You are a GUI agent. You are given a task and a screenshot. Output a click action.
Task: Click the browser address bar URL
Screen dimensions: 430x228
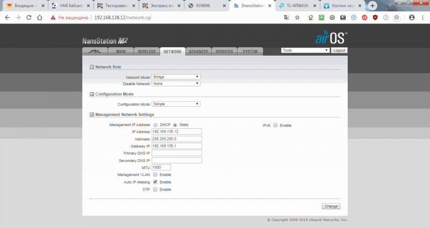click(123, 18)
